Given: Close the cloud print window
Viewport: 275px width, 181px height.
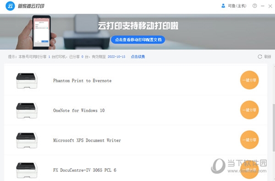Looking at the screenshot, I should 270,6.
